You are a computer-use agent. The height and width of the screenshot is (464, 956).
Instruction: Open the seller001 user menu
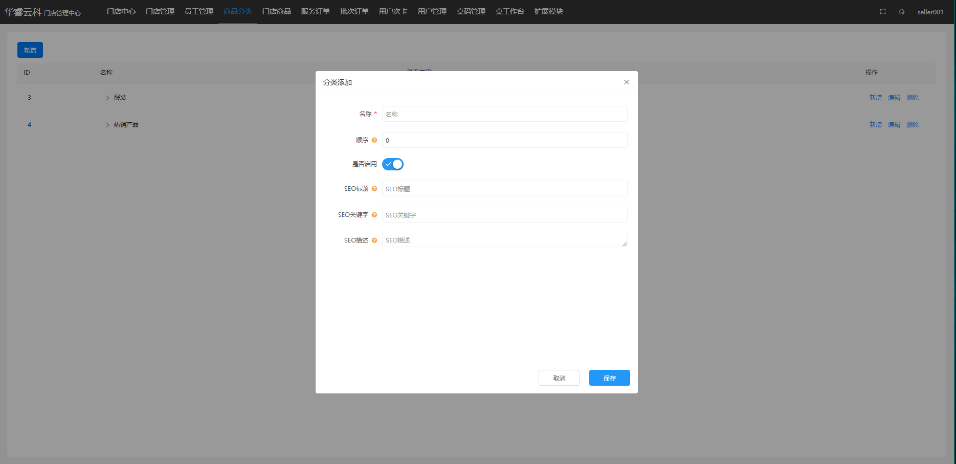(x=930, y=12)
